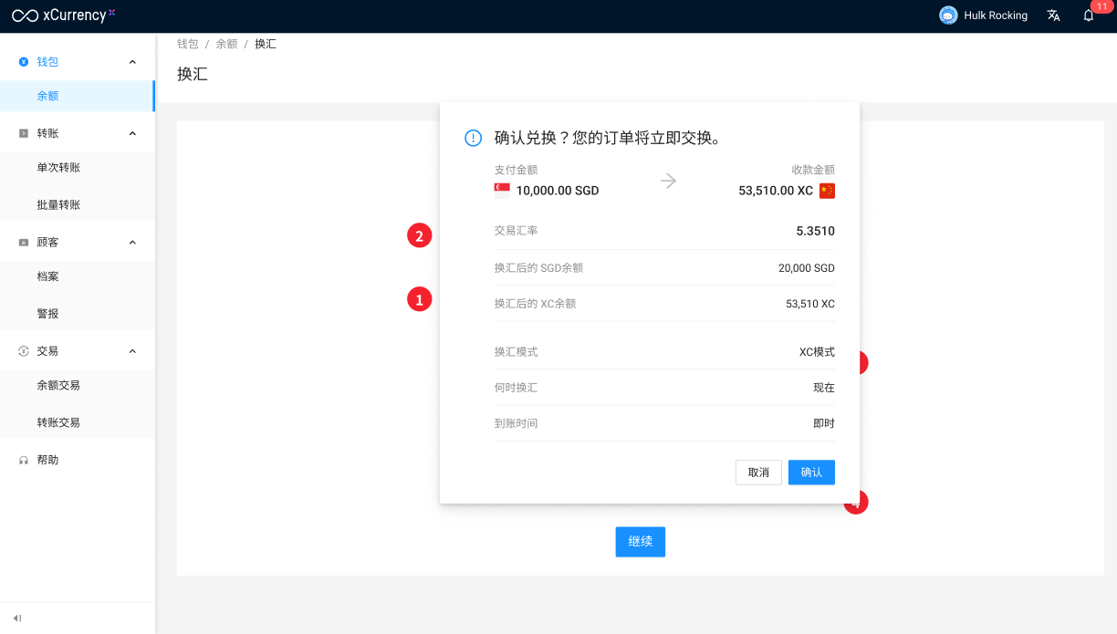Screen dimensions: 1117x634
Task: Click the 53,510.00 XC receive amount
Action: click(776, 191)
